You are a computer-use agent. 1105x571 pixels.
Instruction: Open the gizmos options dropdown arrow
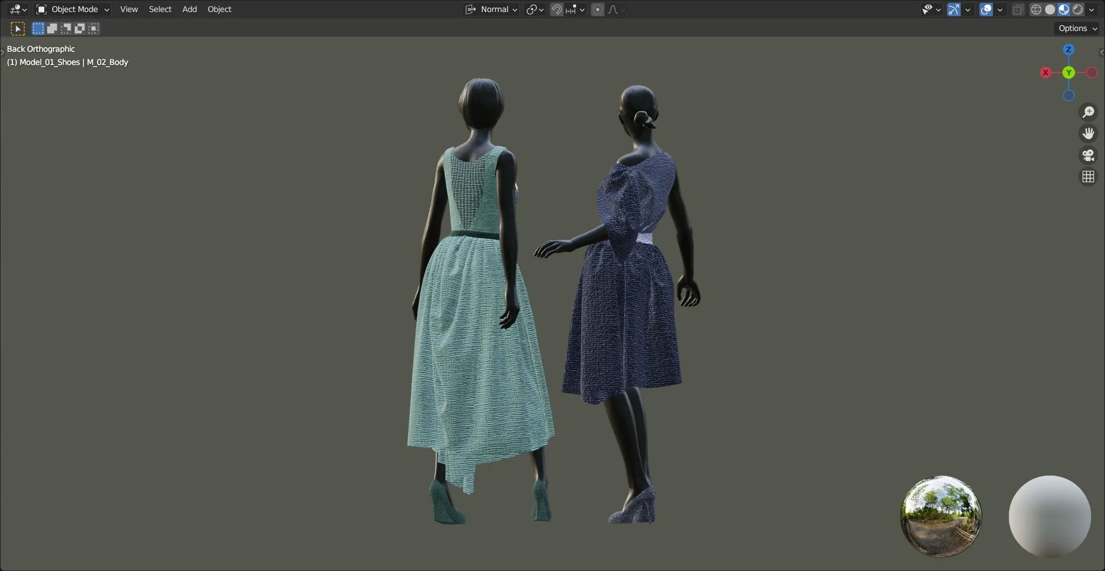968,9
